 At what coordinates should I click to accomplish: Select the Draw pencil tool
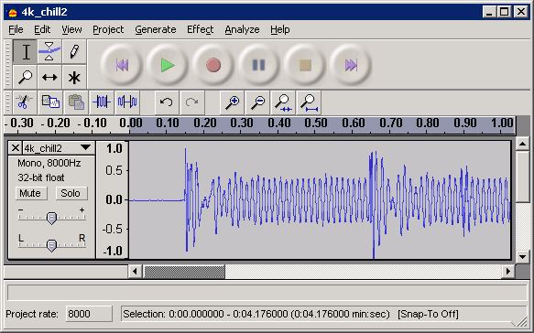[74, 52]
